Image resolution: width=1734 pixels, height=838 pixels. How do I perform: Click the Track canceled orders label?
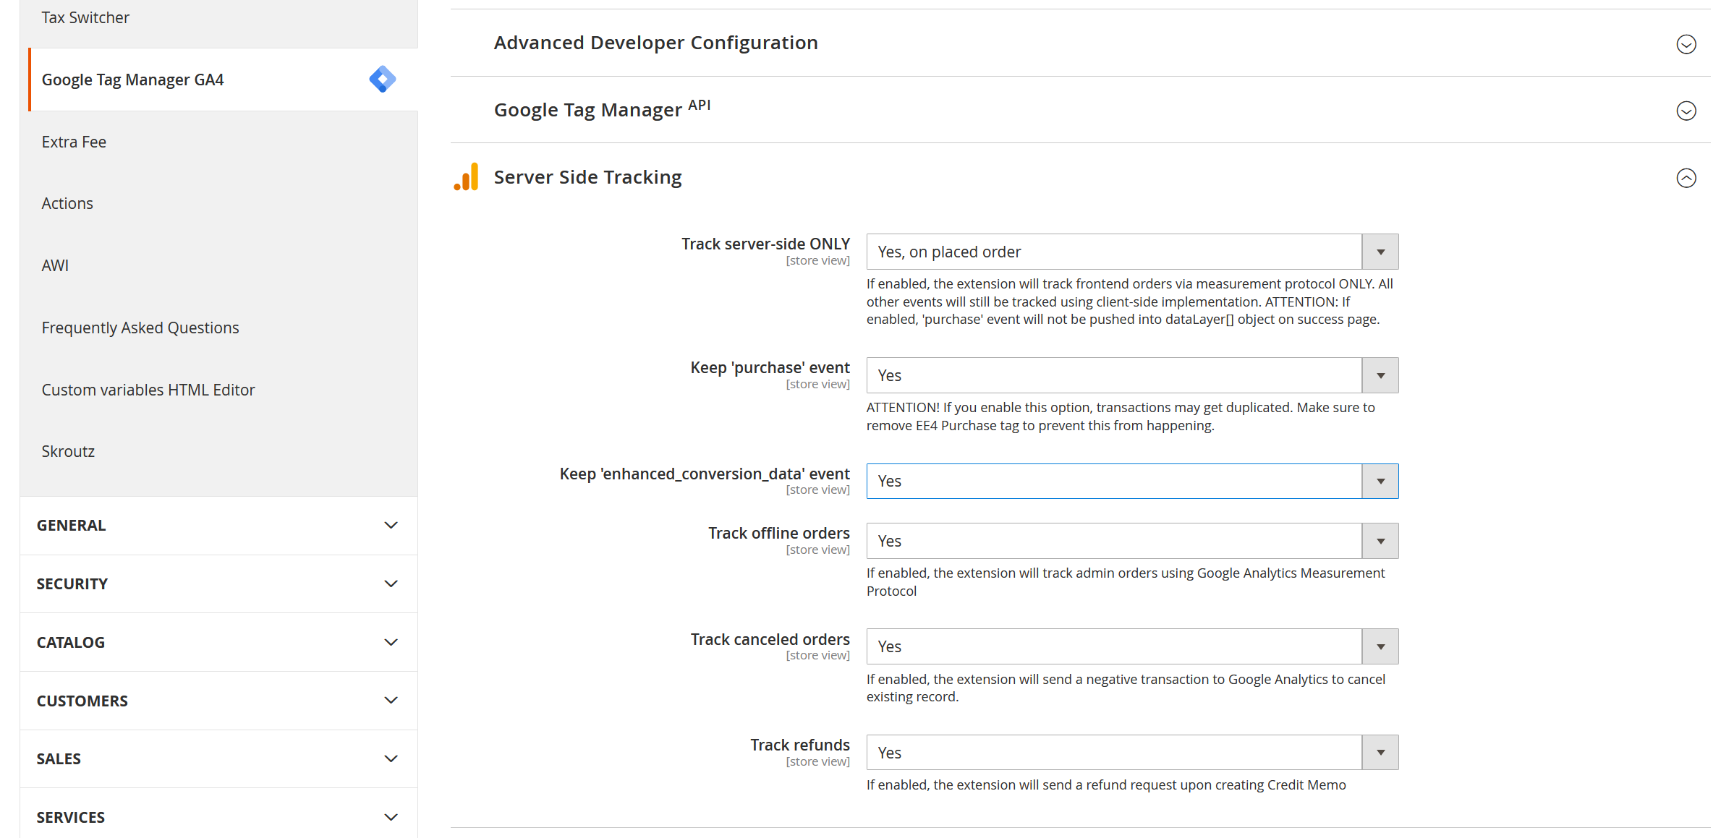pyautogui.click(x=770, y=639)
